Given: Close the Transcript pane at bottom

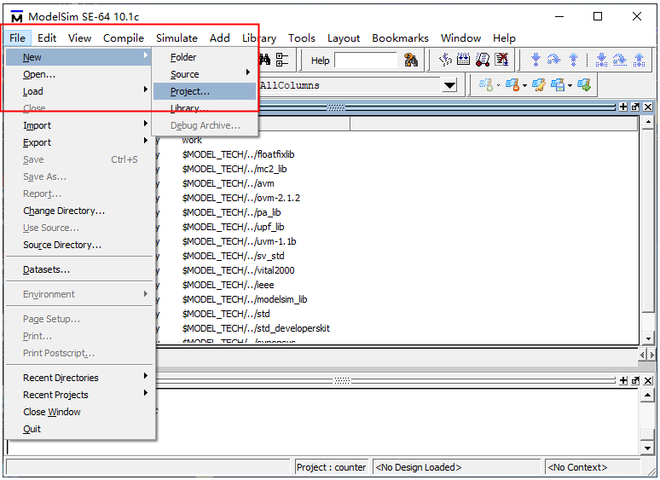Looking at the screenshot, I should click(648, 380).
